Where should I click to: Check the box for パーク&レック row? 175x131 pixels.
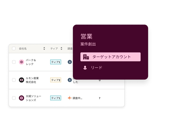pos(14,62)
